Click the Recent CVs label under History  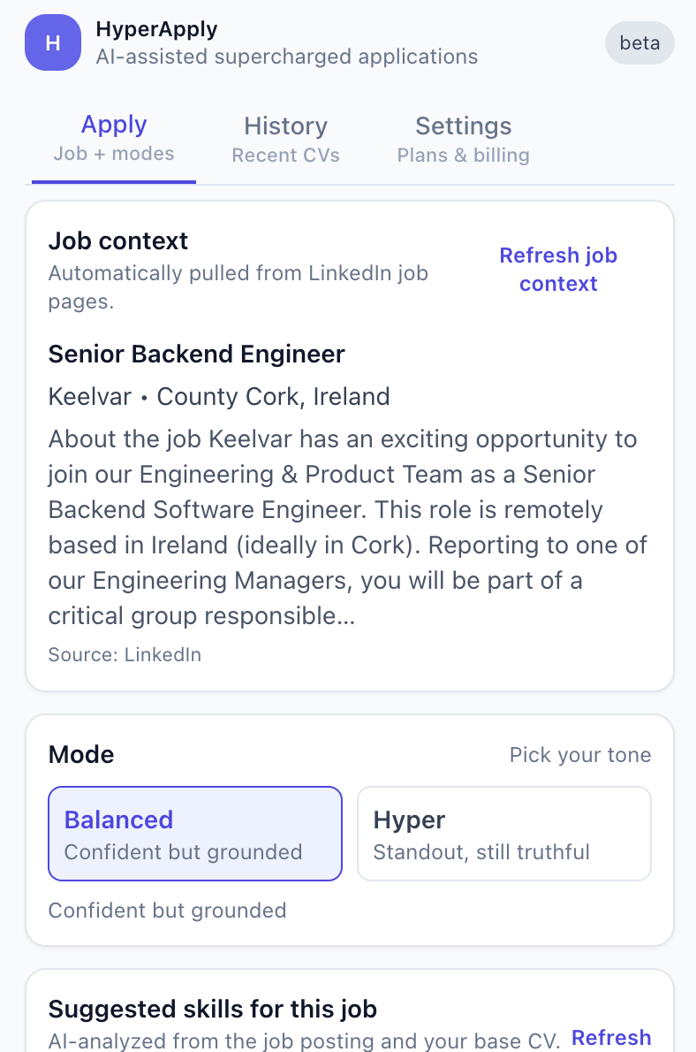(285, 155)
